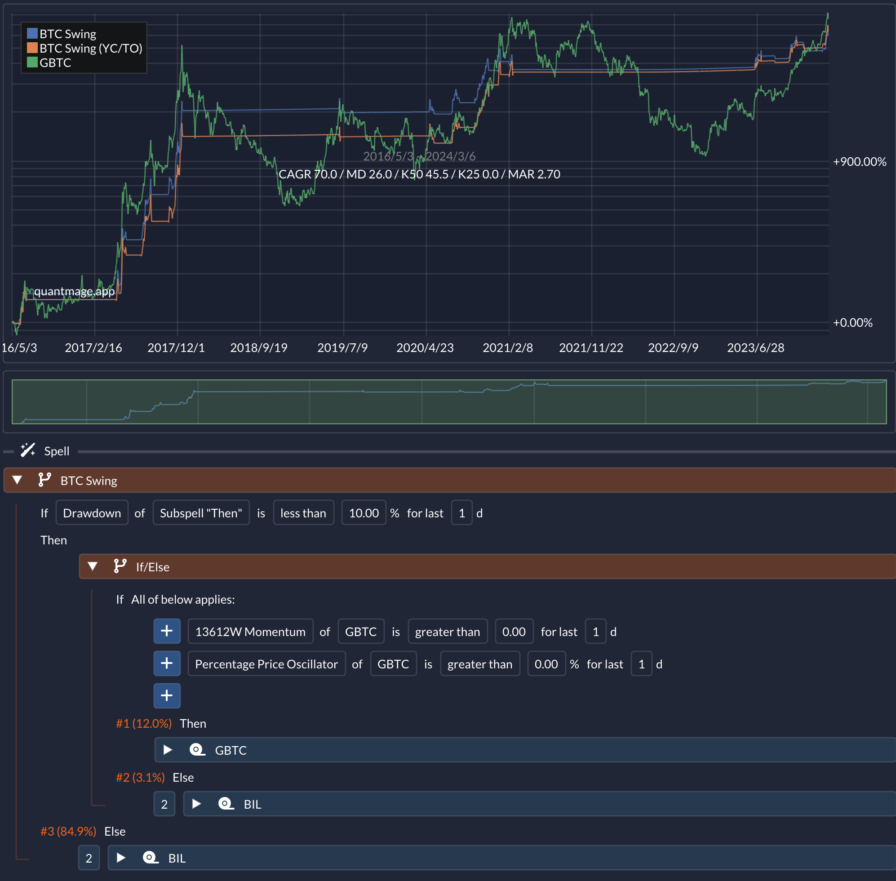Toggle the GBTC series in the chart legend
The image size is (896, 881).
click(x=55, y=62)
